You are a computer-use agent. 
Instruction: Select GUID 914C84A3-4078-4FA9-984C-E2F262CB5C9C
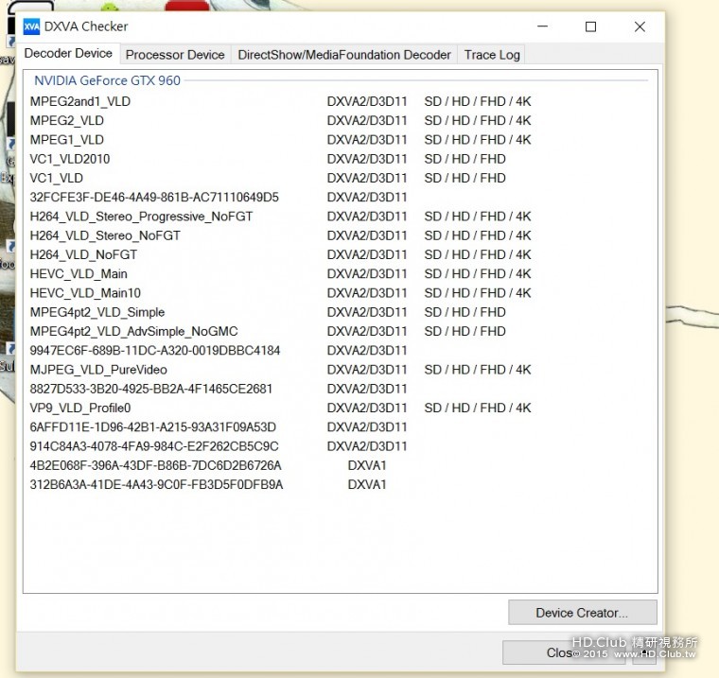154,446
